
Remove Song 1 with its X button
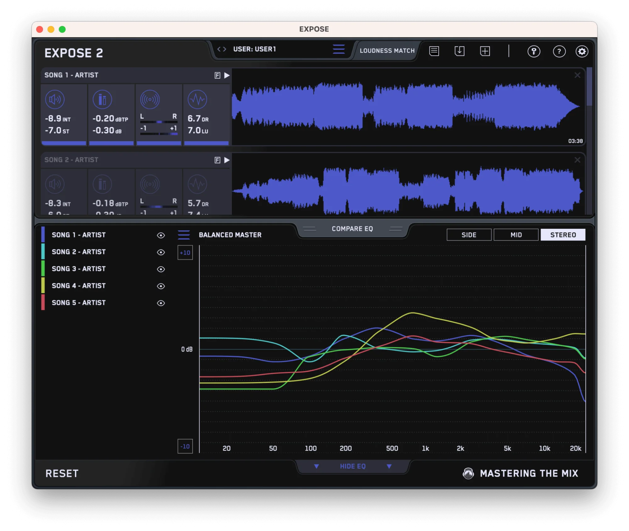point(577,75)
